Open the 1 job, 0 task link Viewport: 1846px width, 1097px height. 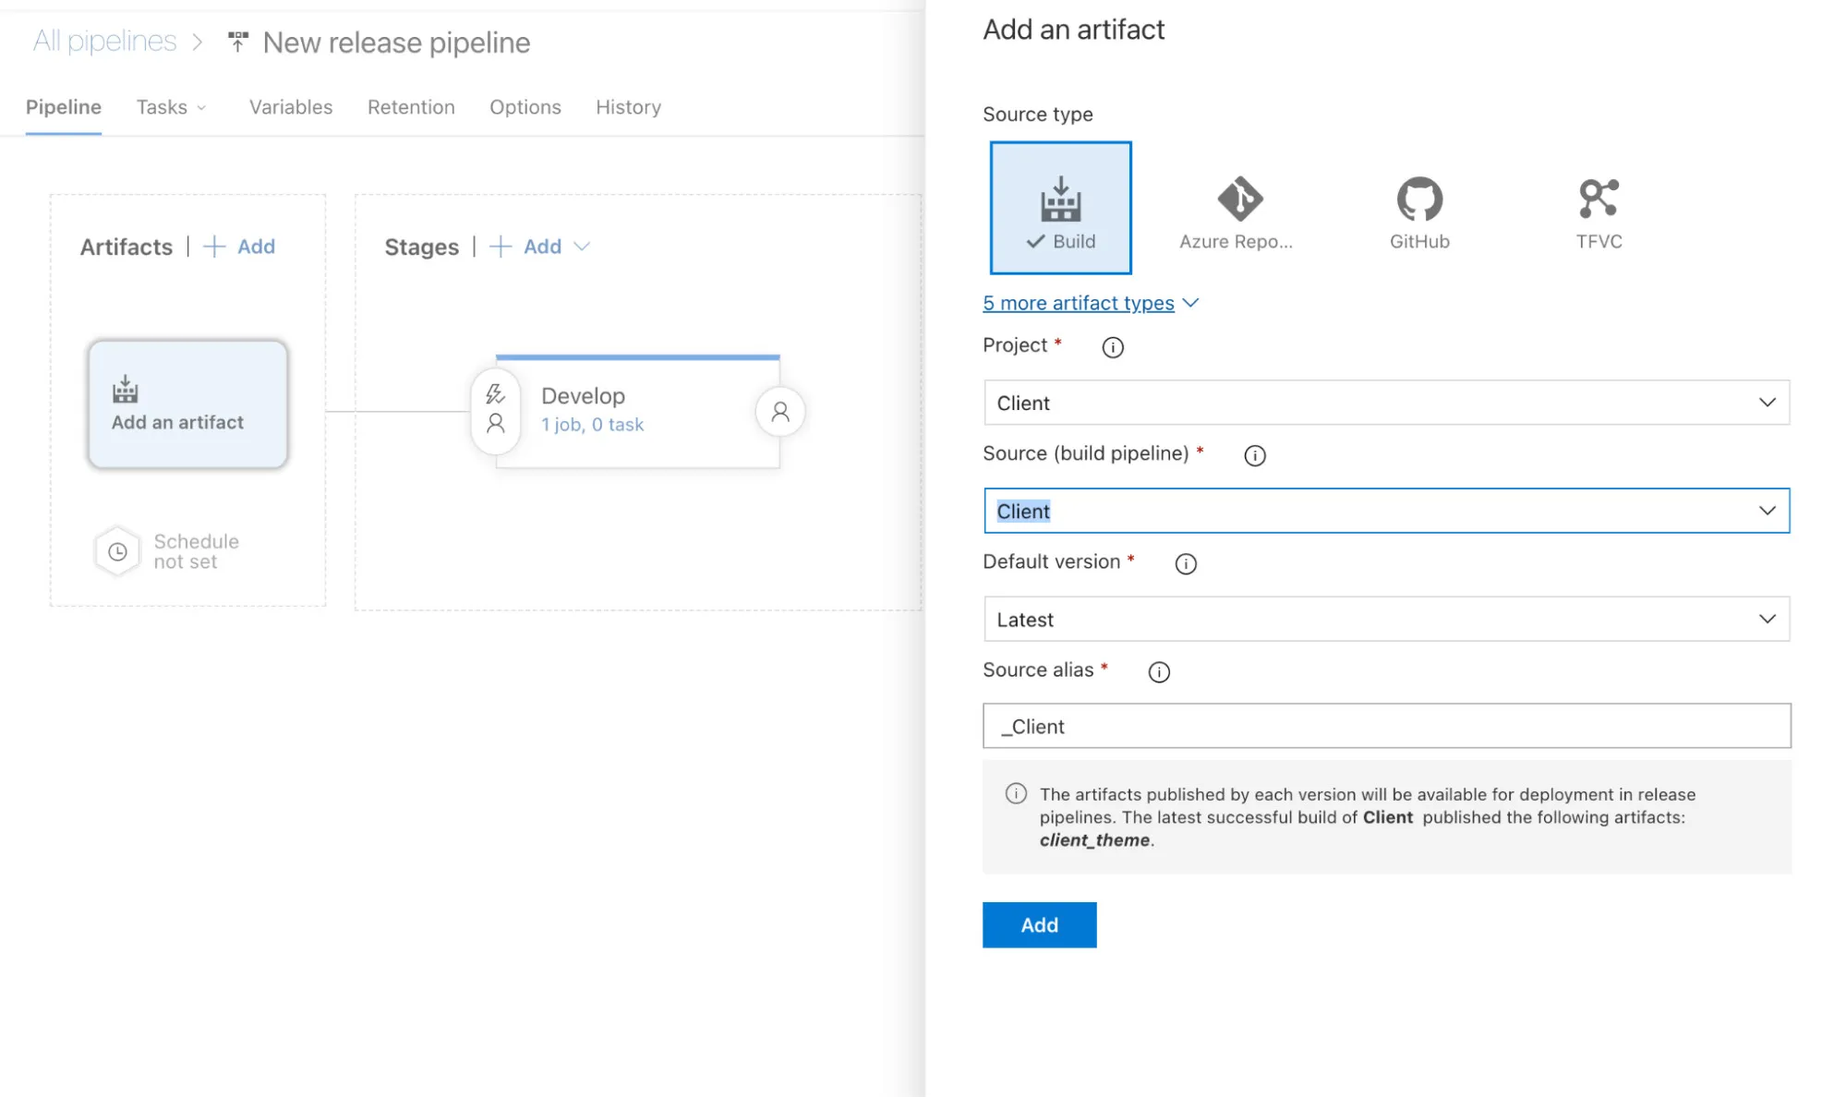pyautogui.click(x=592, y=425)
